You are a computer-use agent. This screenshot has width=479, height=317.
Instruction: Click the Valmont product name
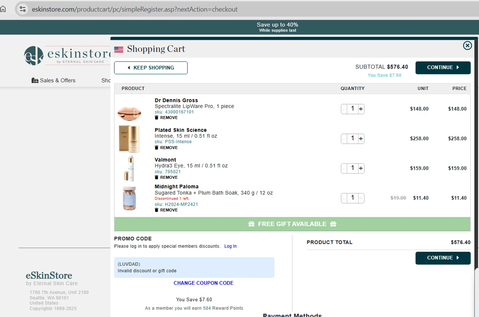click(165, 160)
